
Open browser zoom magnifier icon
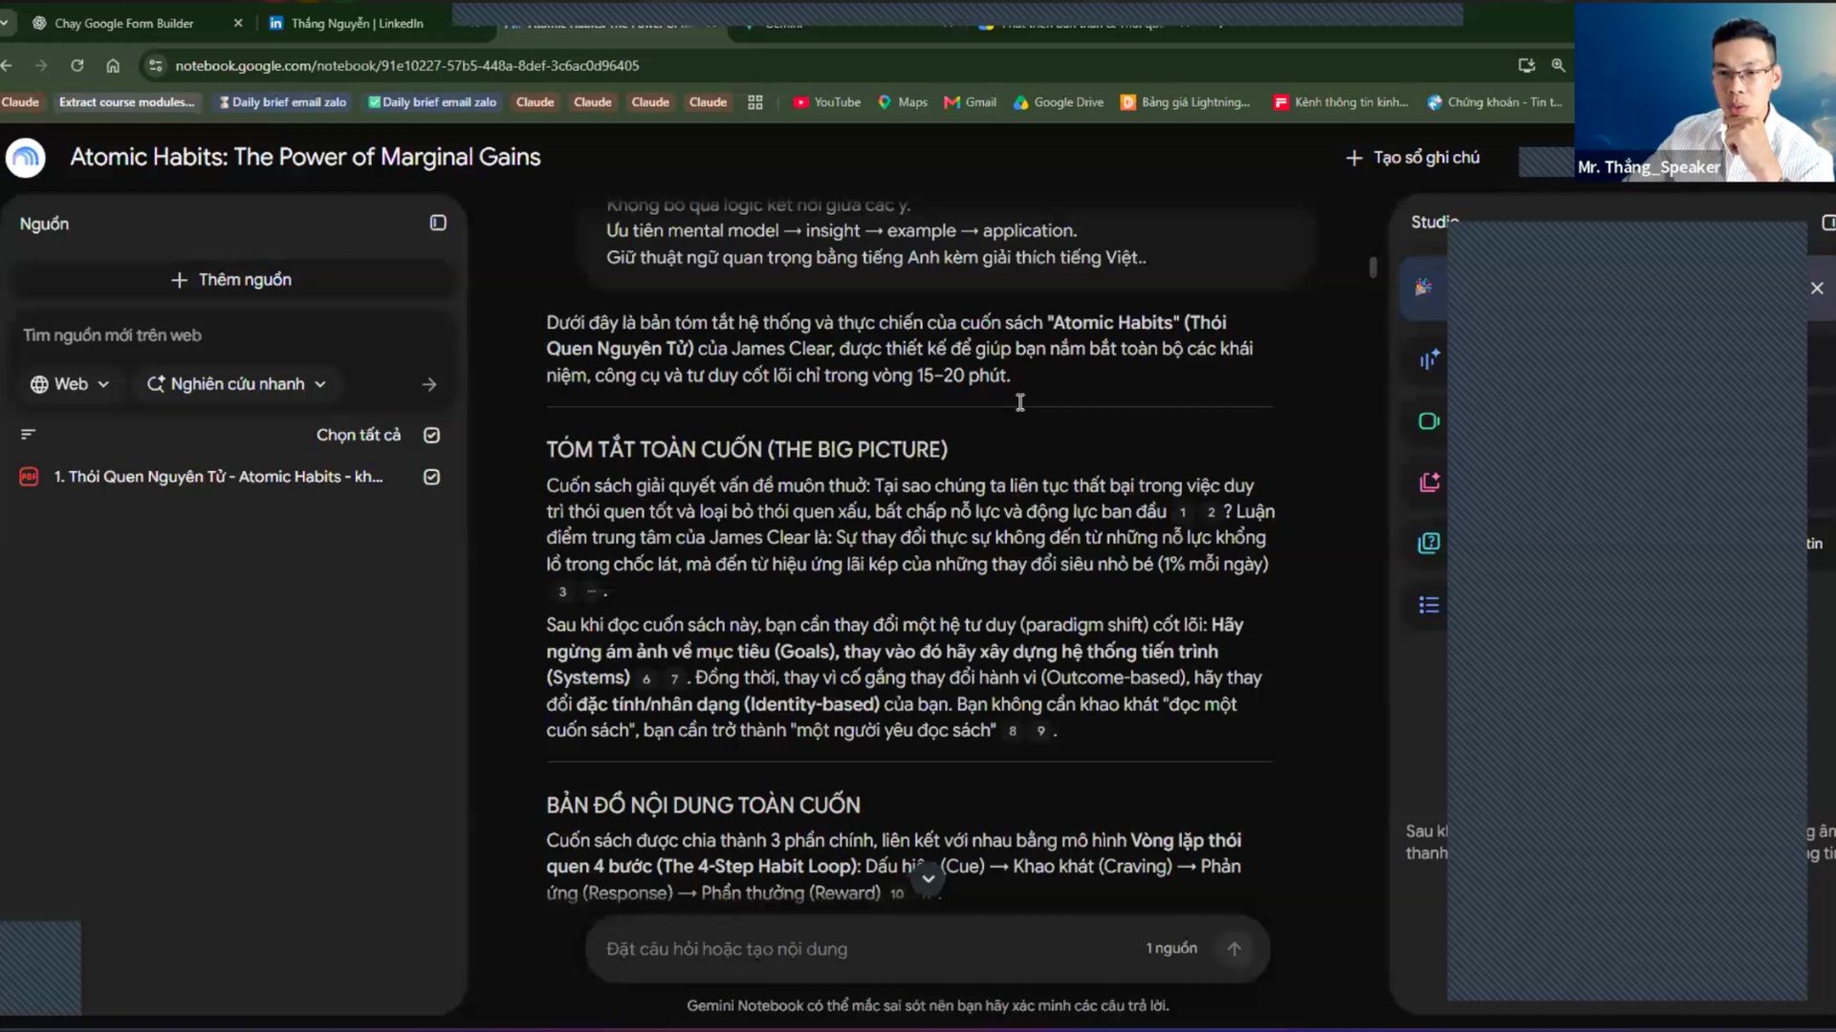click(x=1558, y=65)
